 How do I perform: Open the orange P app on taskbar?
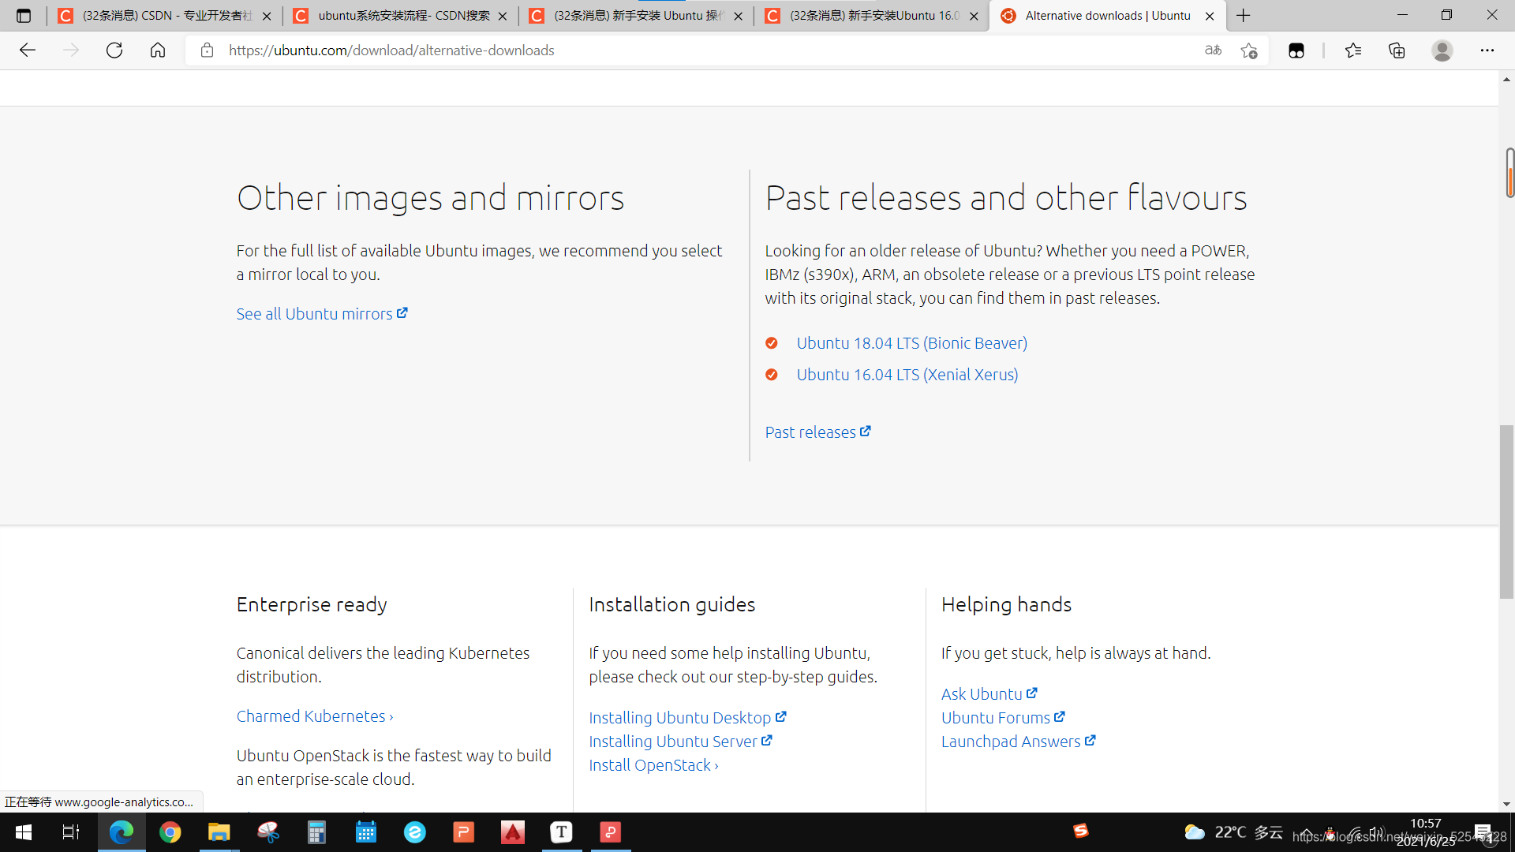point(463,832)
